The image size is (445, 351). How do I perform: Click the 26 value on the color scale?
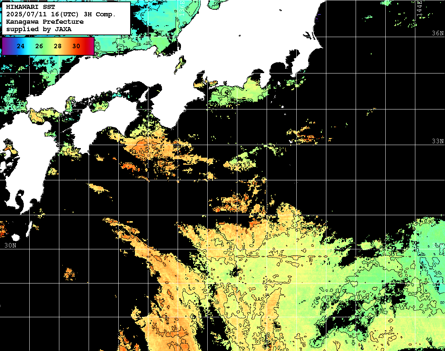click(39, 46)
